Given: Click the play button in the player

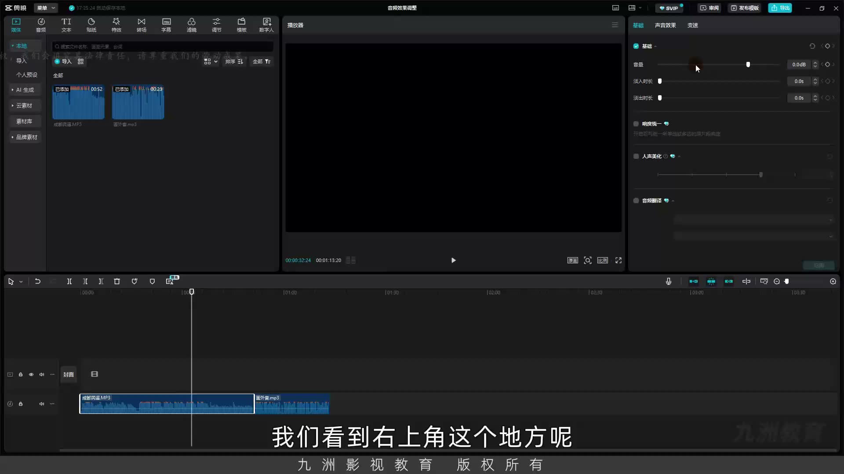Looking at the screenshot, I should 453,260.
